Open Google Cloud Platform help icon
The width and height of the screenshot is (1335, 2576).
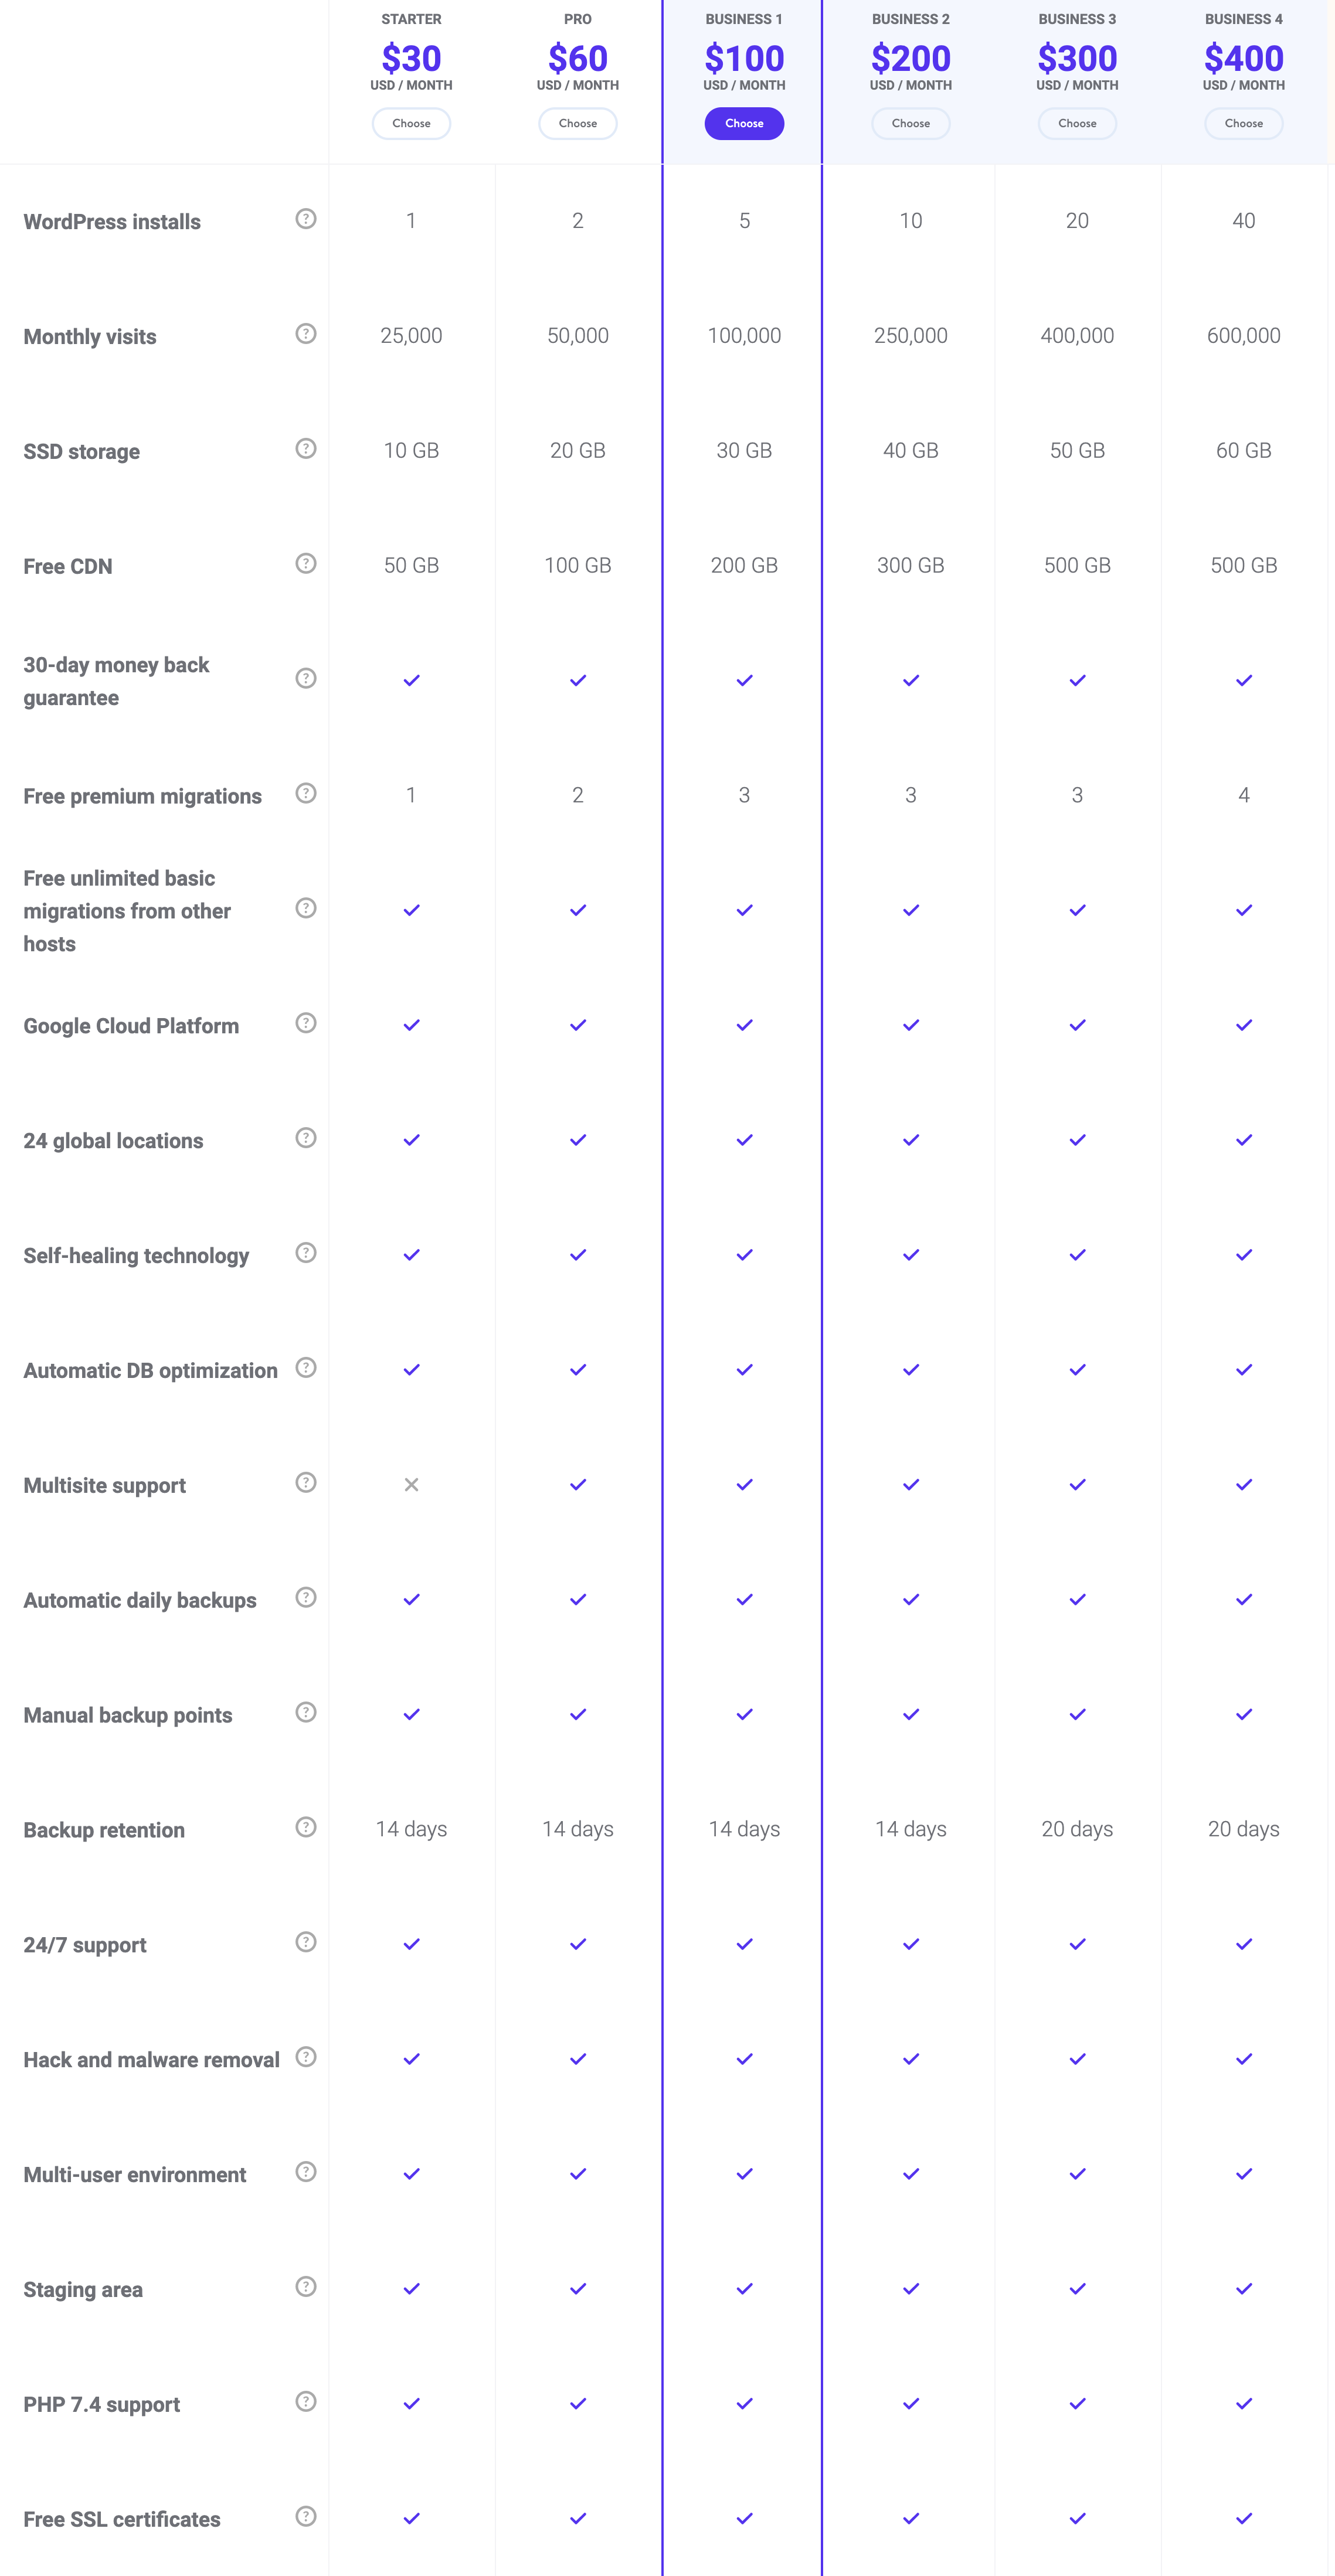click(306, 1023)
